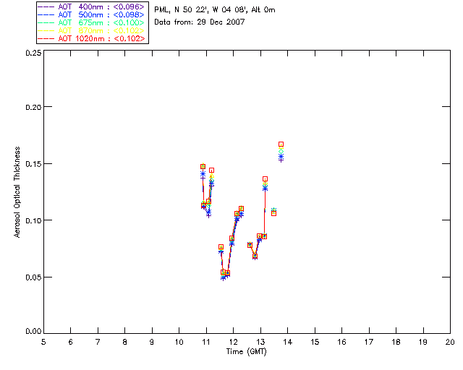Click the isolated red square near 13.5h at 0.105
The width and height of the screenshot is (463, 370).
pyautogui.click(x=273, y=213)
